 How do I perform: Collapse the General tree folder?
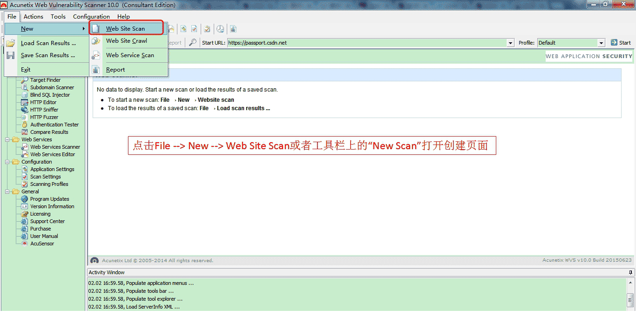[7, 191]
